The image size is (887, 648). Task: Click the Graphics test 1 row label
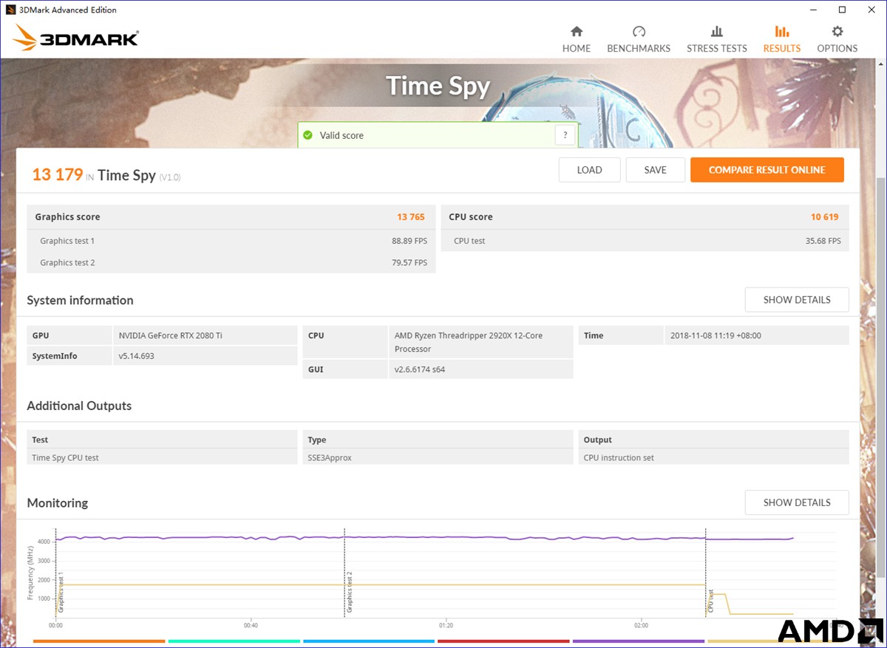[67, 241]
